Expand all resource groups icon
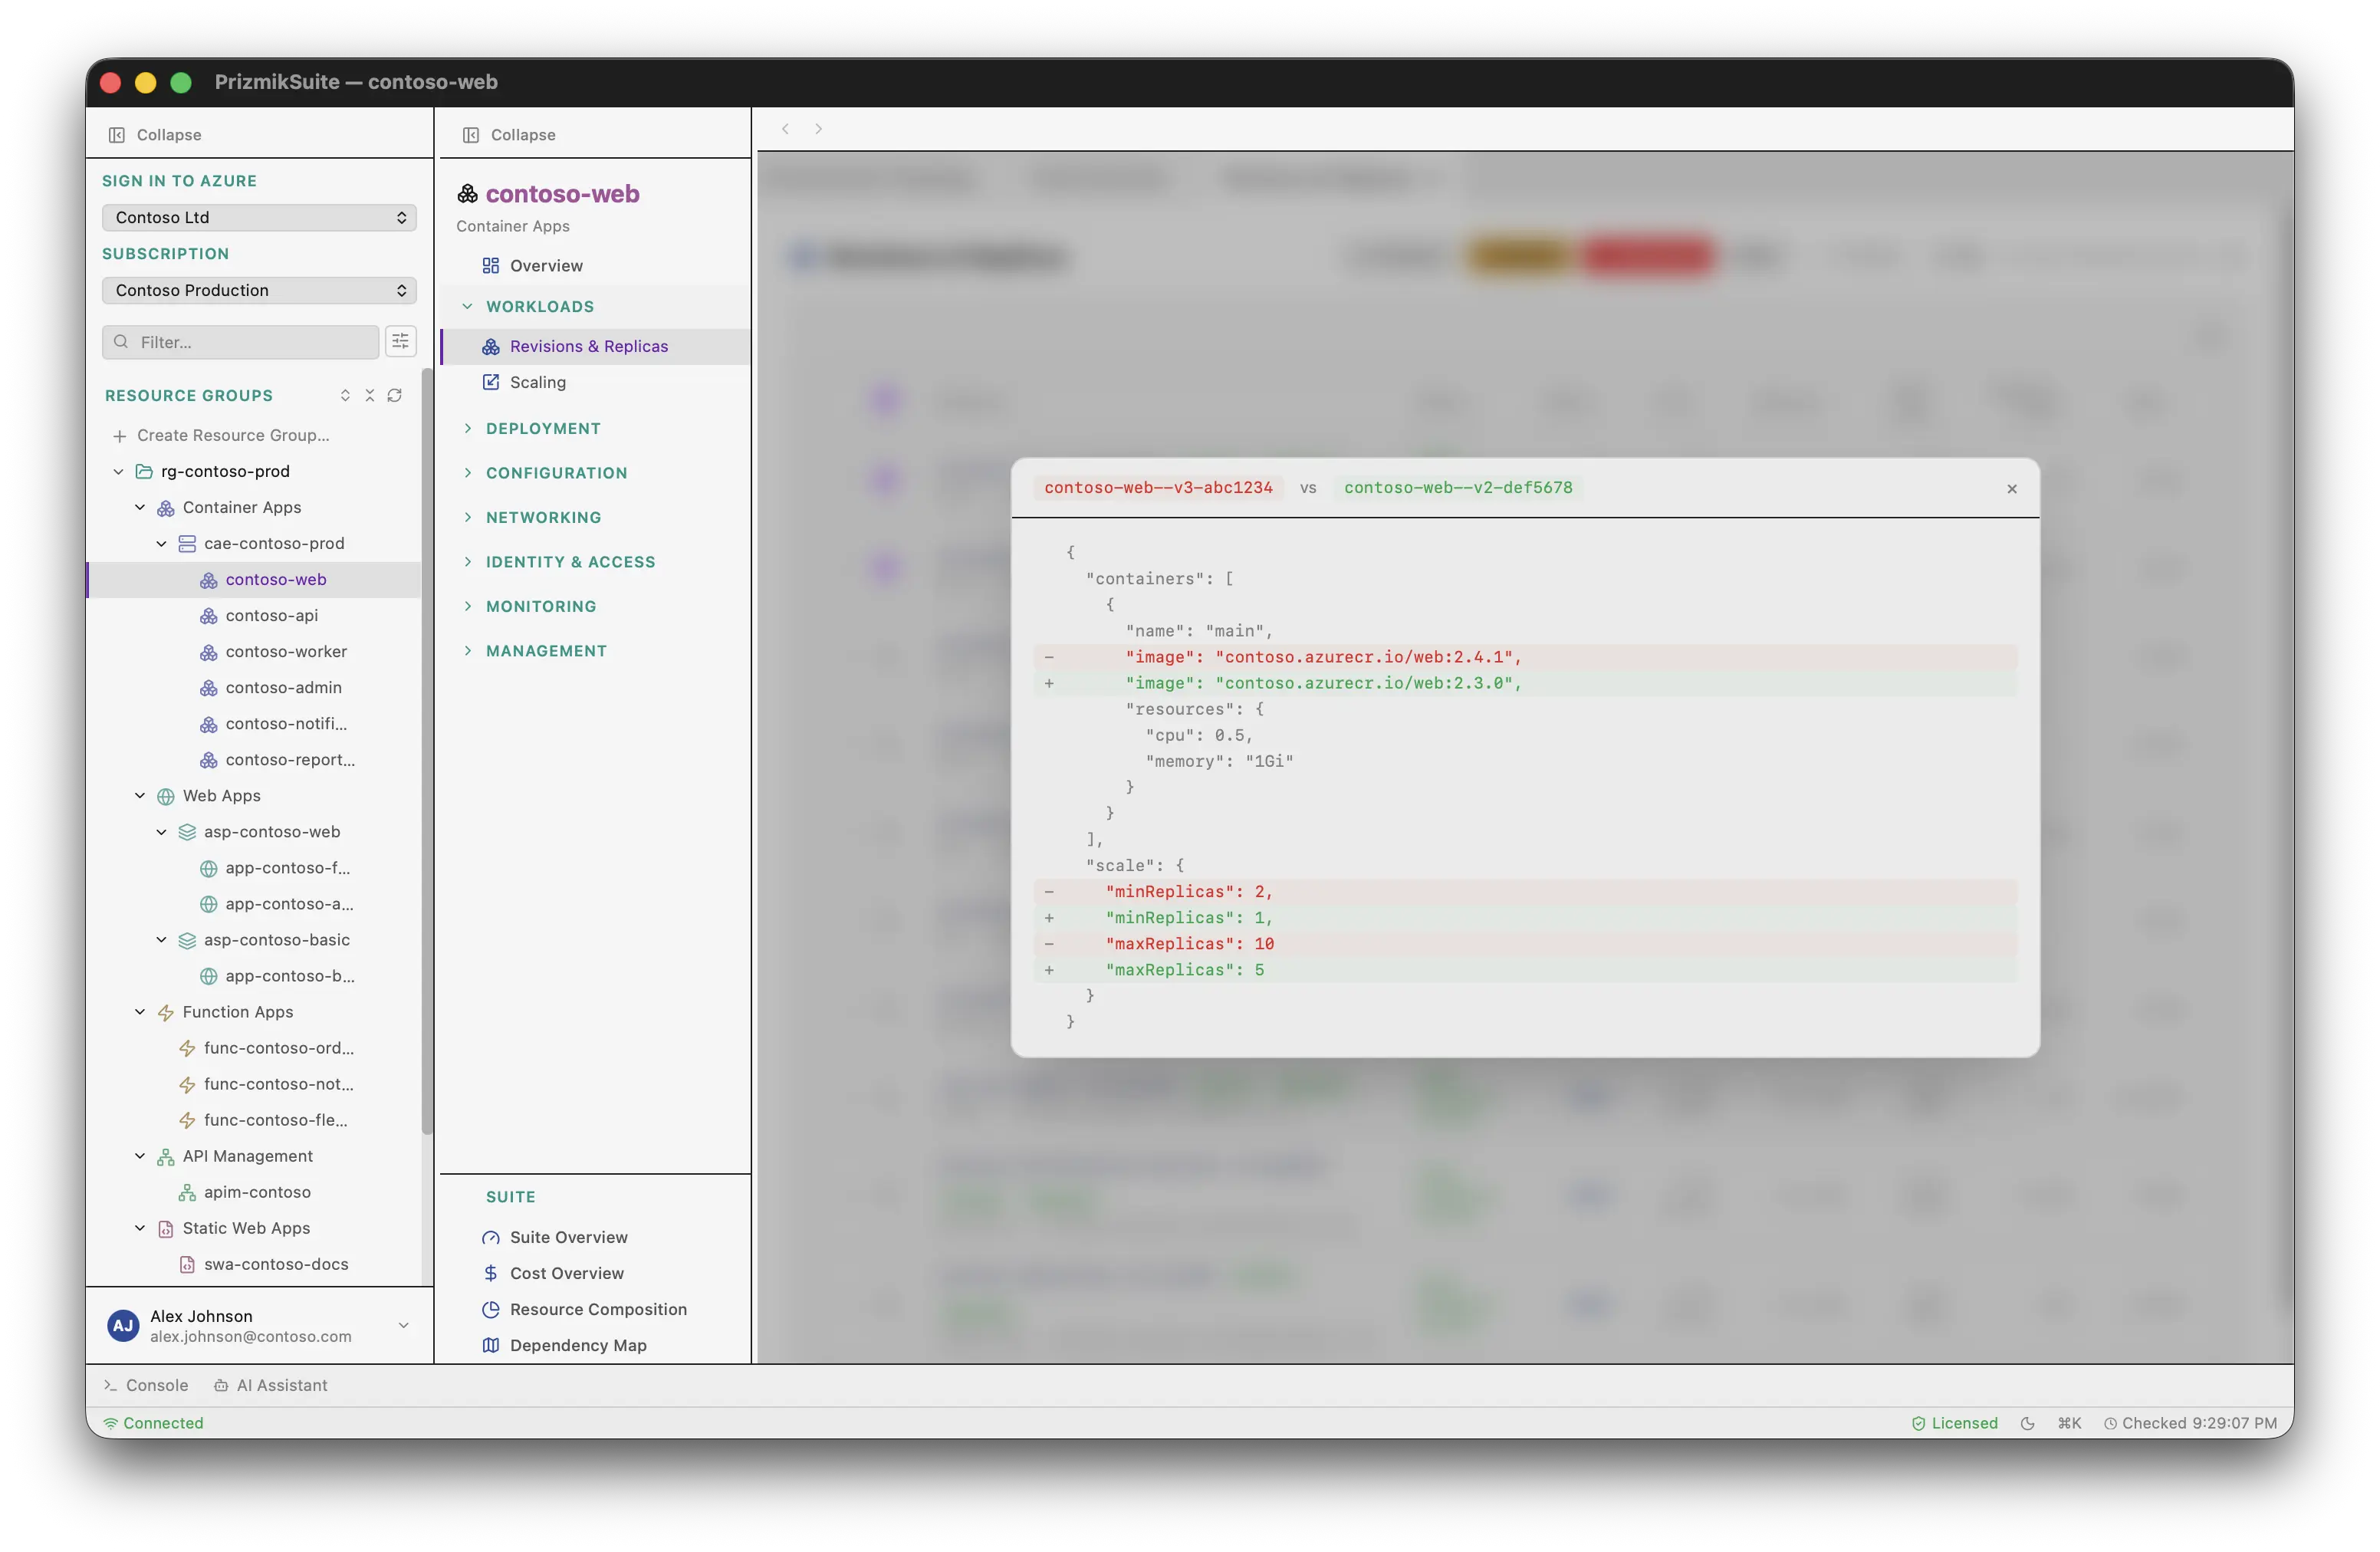This screenshot has height=1552, width=2380. [345, 395]
